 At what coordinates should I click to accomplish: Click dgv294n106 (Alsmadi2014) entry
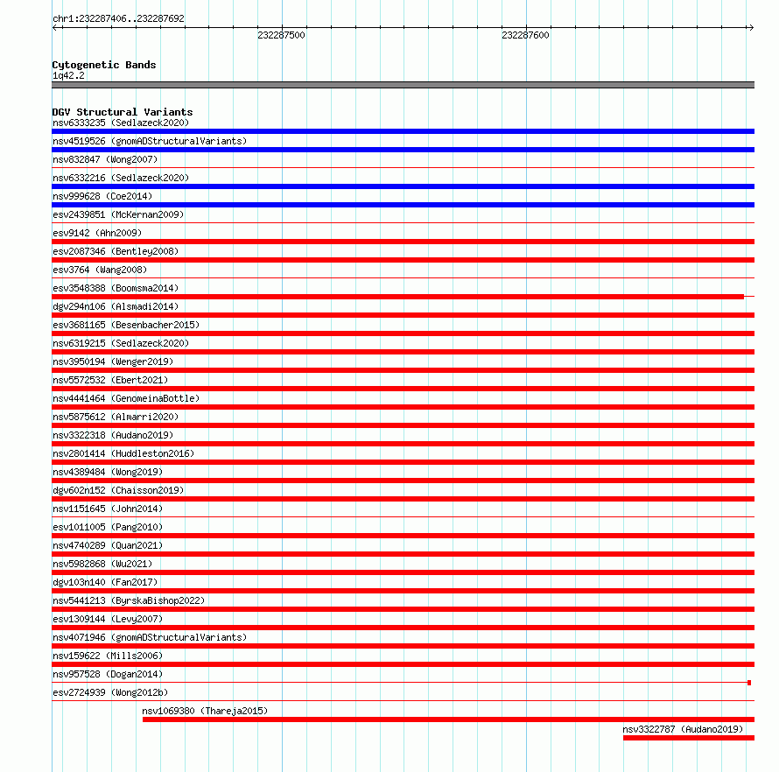point(116,306)
